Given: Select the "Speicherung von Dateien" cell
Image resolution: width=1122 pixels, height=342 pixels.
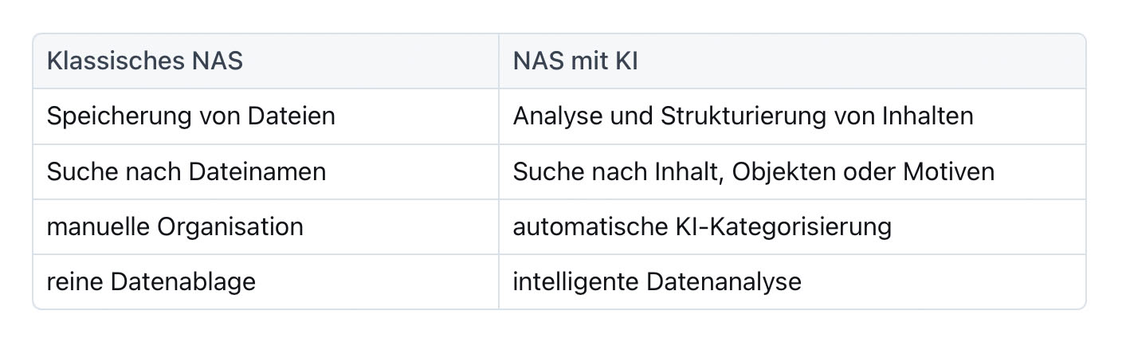Looking at the screenshot, I should point(190,116).
